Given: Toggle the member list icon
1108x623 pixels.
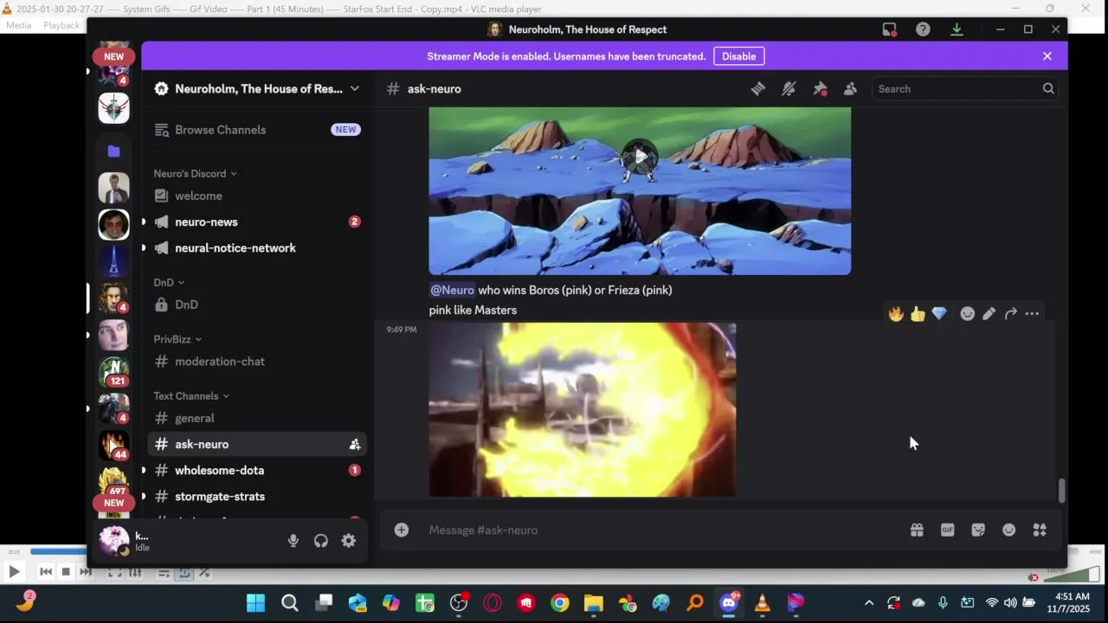Looking at the screenshot, I should click(850, 88).
